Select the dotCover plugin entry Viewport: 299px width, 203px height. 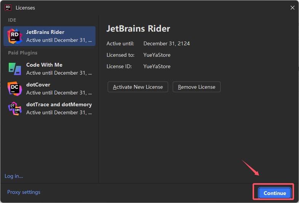pos(49,89)
